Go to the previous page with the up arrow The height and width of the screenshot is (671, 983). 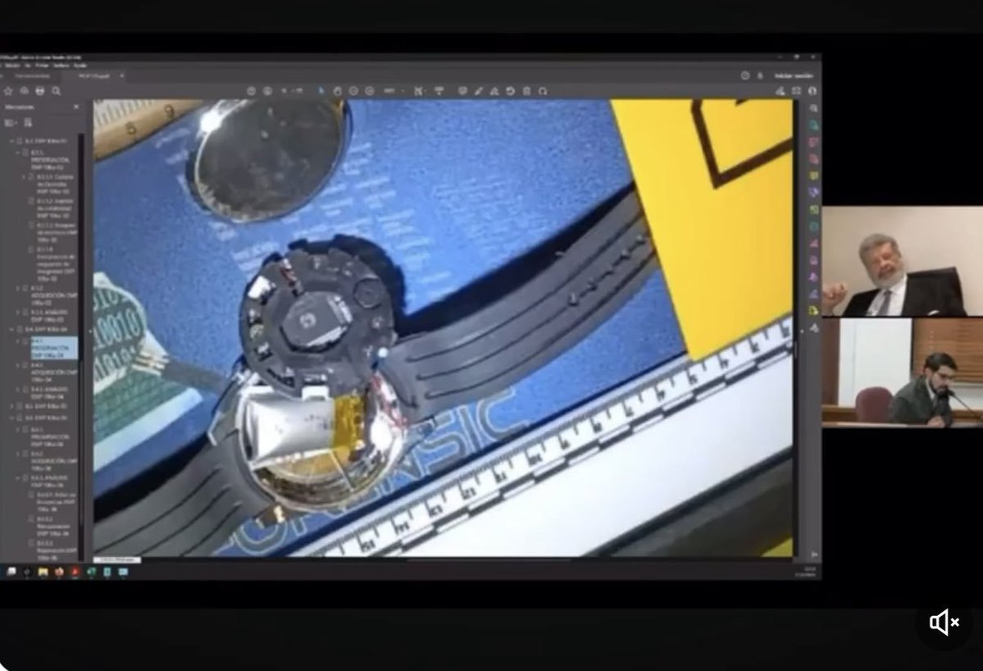[252, 91]
